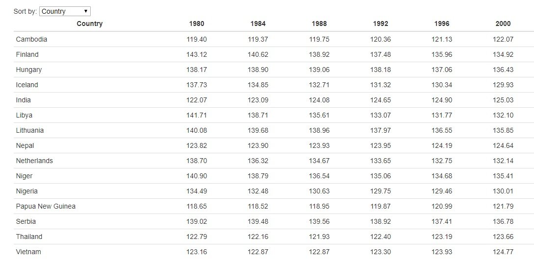This screenshot has height=262, width=534.
Task: Click the 2000 column header
Action: (x=503, y=24)
